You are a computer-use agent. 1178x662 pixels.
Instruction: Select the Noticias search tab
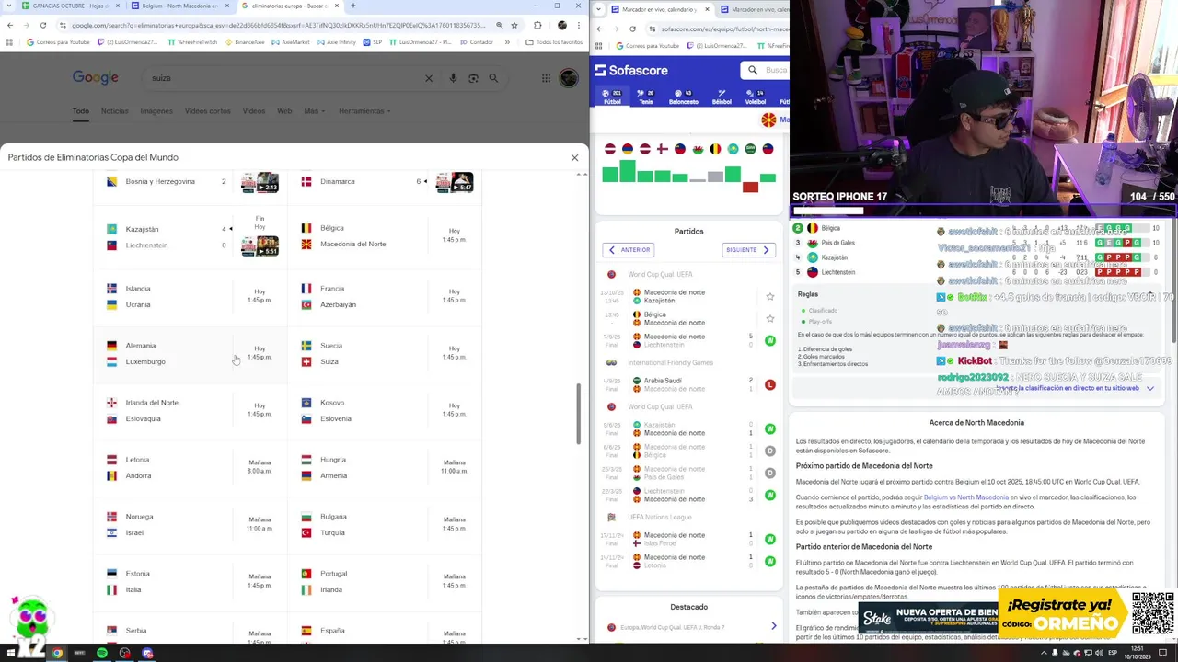114,111
